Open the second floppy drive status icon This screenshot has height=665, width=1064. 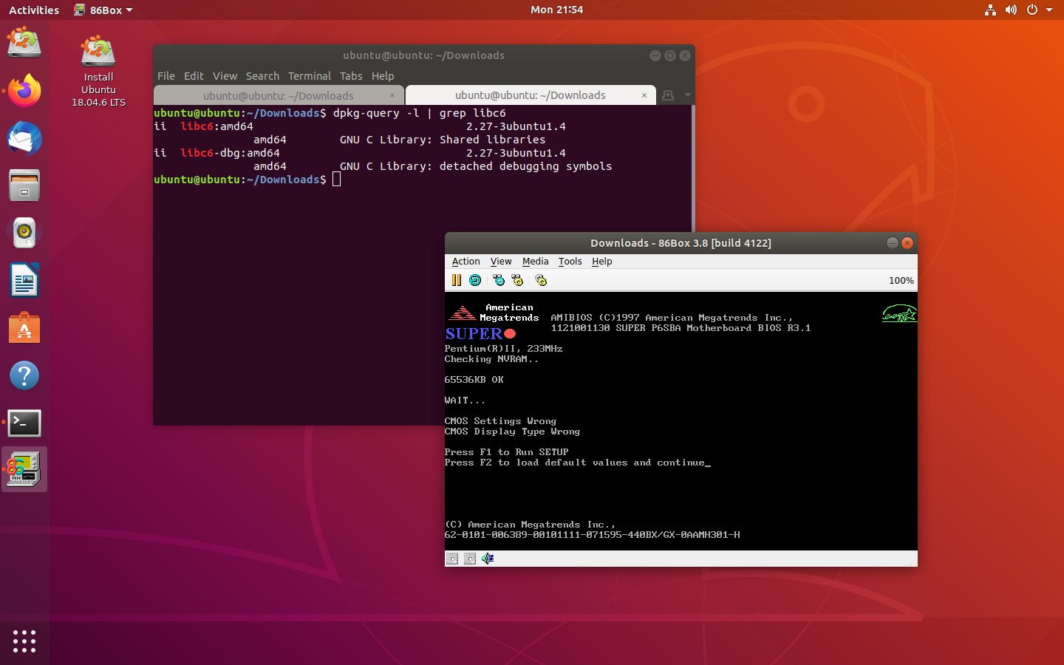(470, 559)
